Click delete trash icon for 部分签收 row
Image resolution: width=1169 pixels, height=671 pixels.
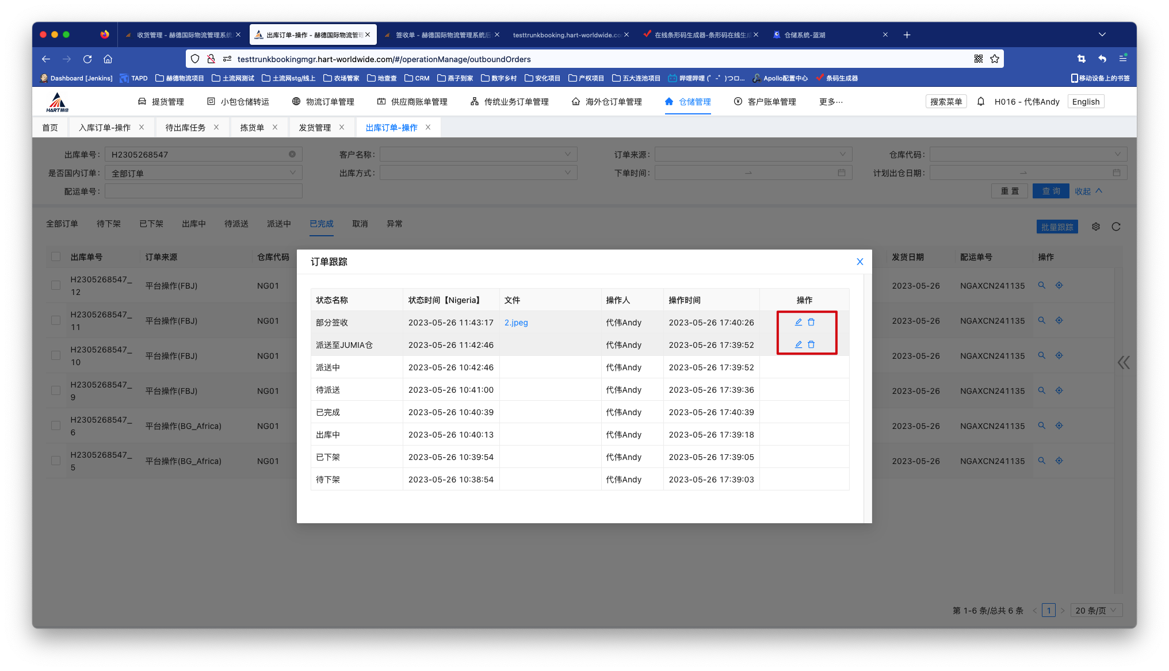point(811,322)
